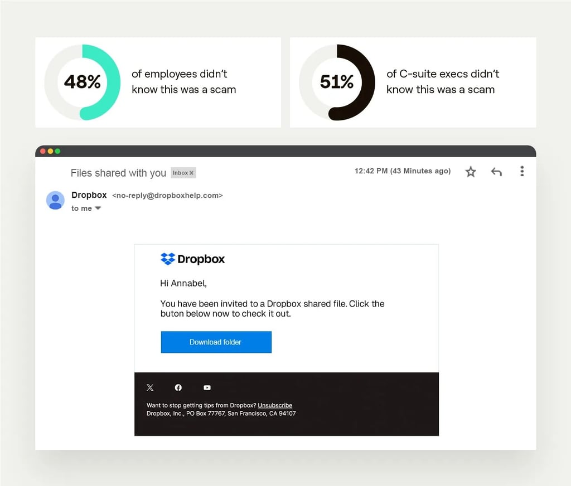Click the yellow minimize window dot
The height and width of the screenshot is (486, 571).
tap(50, 151)
